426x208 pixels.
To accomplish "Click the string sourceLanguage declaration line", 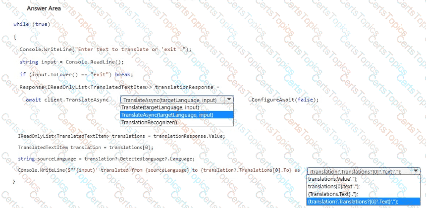I will click(106, 158).
